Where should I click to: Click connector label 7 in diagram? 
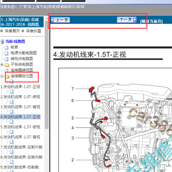point(73,89)
